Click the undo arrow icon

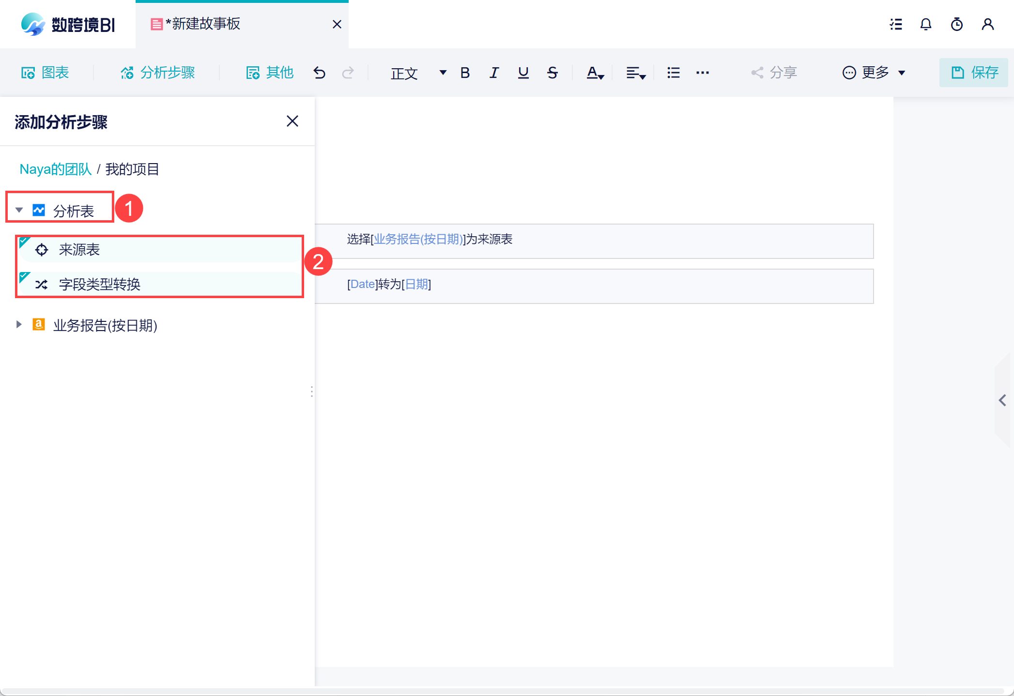click(x=319, y=73)
